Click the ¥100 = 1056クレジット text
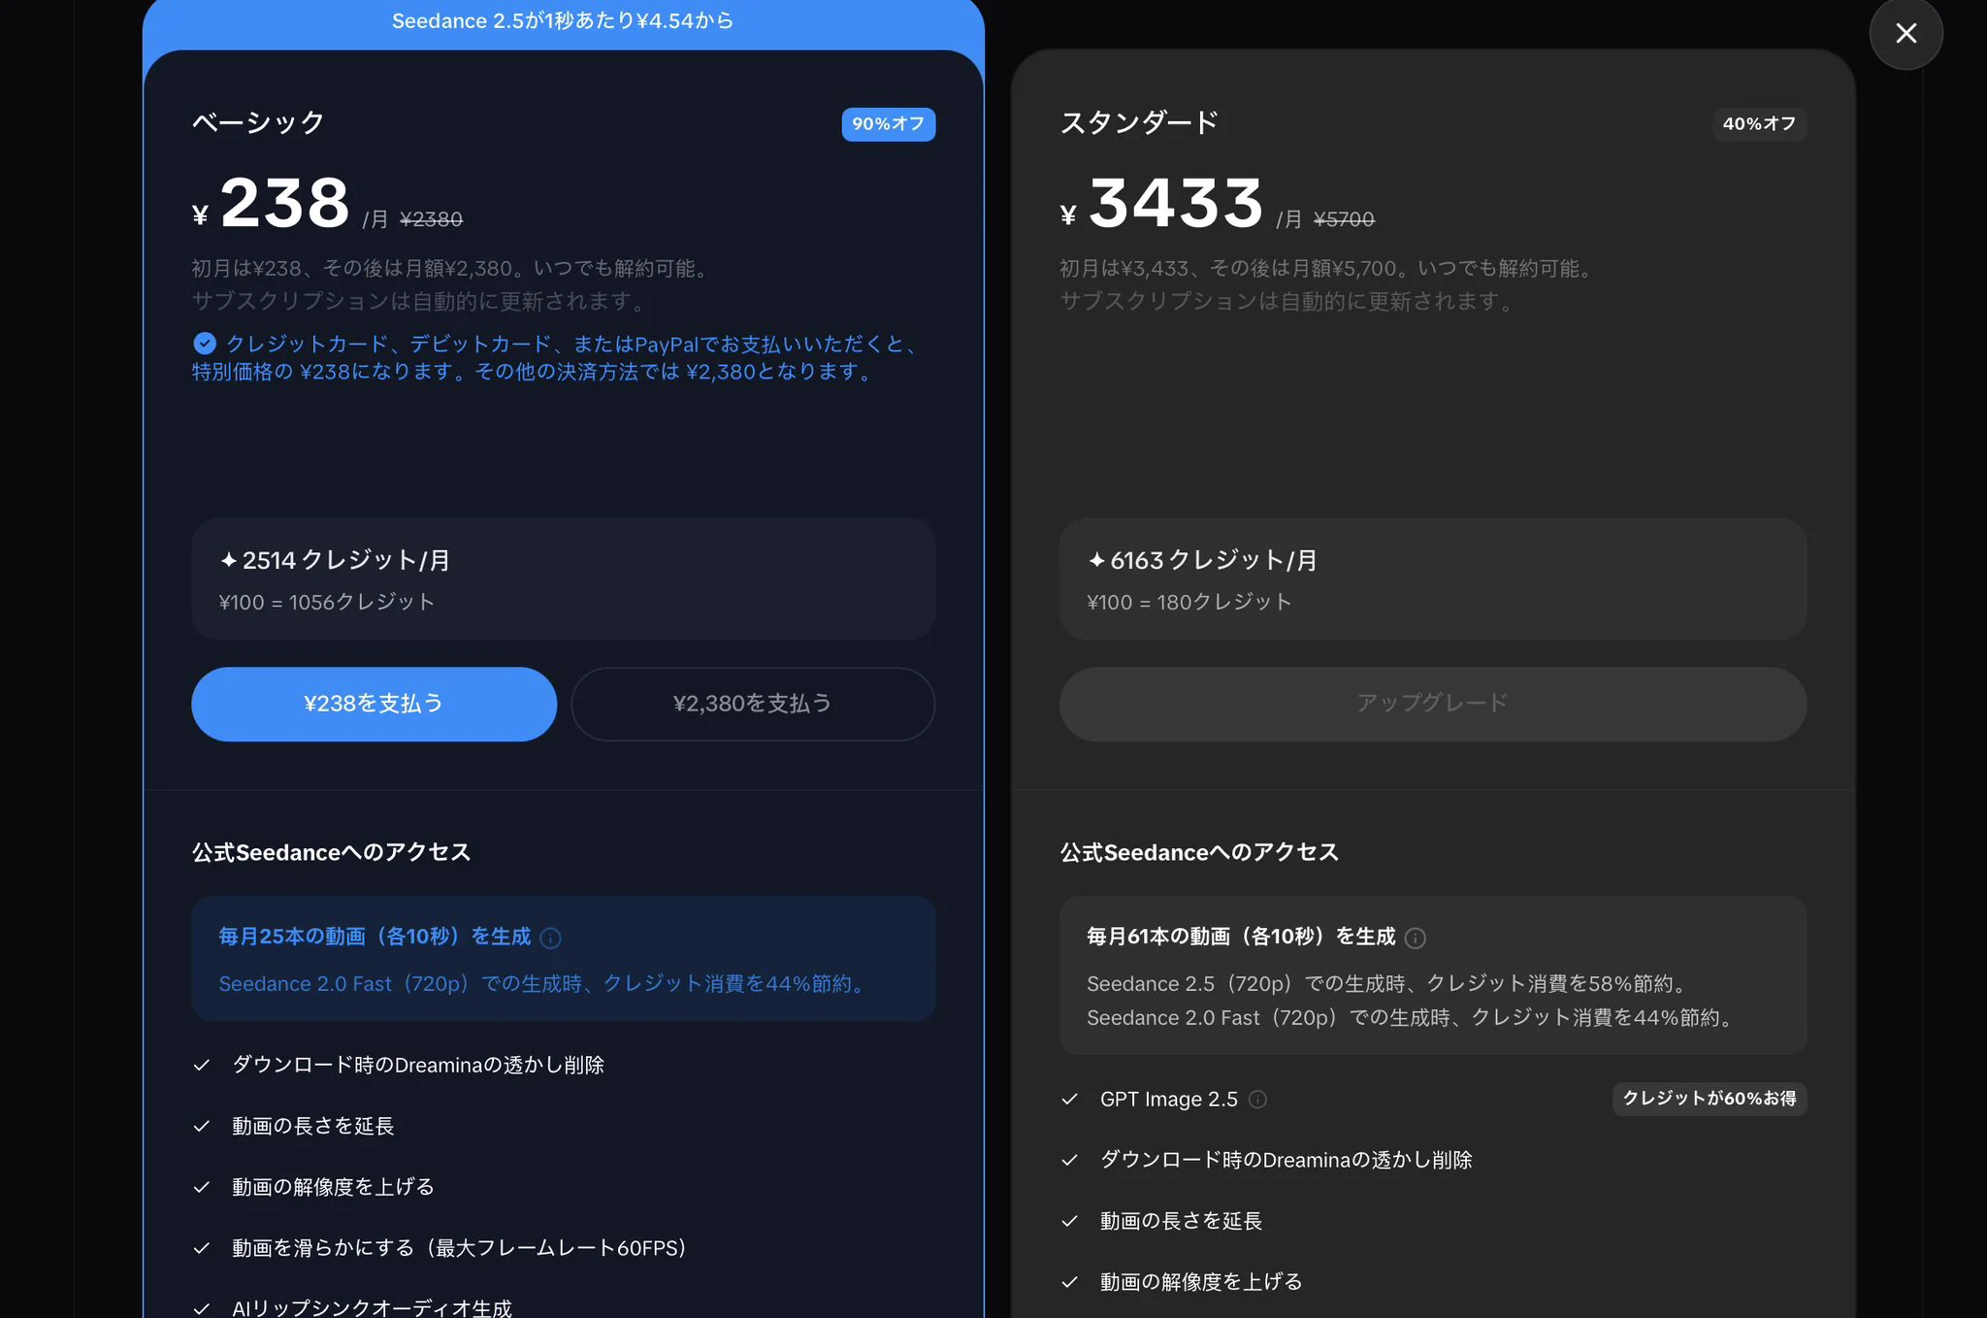1987x1318 pixels. coord(327,602)
